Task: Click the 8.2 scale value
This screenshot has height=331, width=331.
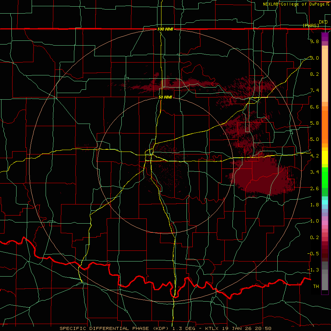Action: [x=314, y=74]
